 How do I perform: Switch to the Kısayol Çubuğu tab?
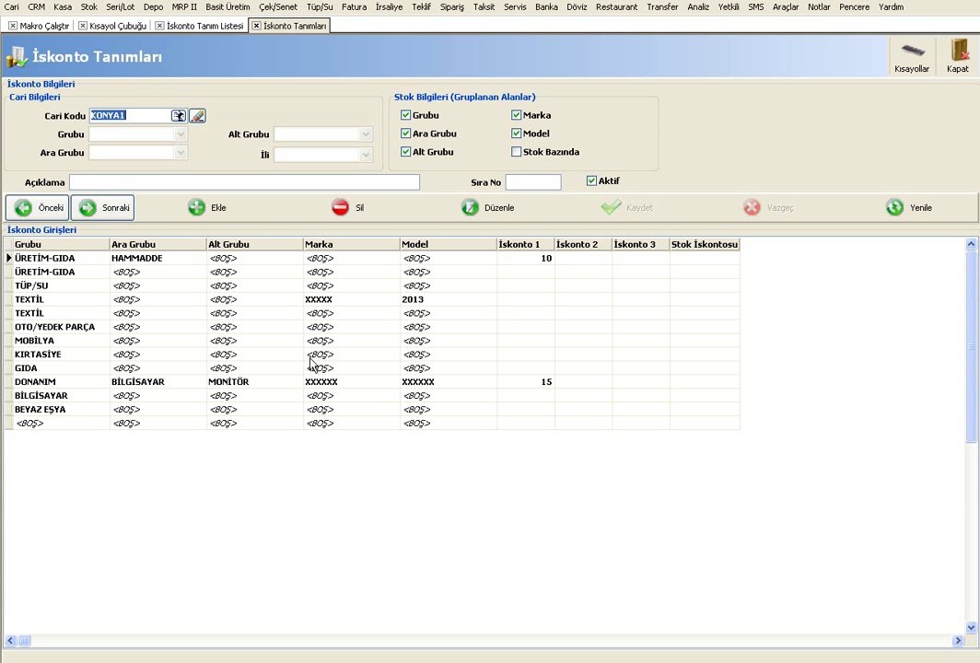[118, 26]
